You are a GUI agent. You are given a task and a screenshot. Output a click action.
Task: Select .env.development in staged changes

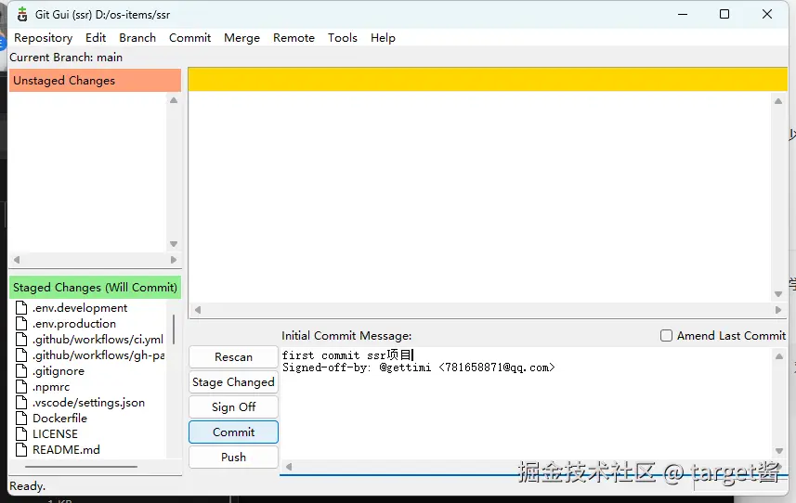(x=80, y=308)
